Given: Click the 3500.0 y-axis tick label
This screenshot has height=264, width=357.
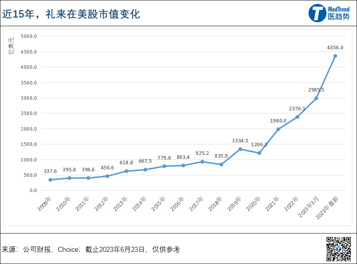Looking at the screenshot, I should (29, 83).
